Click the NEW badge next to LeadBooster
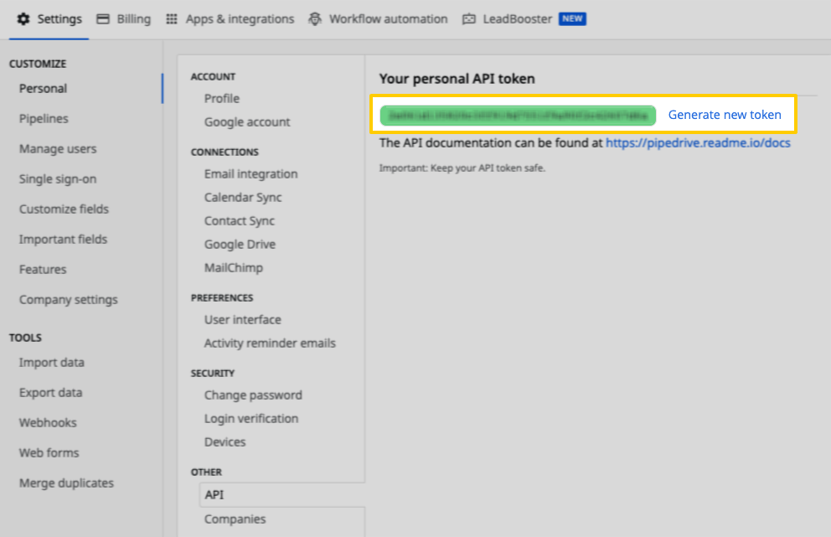Screen dimensions: 831x537 [x=572, y=18]
